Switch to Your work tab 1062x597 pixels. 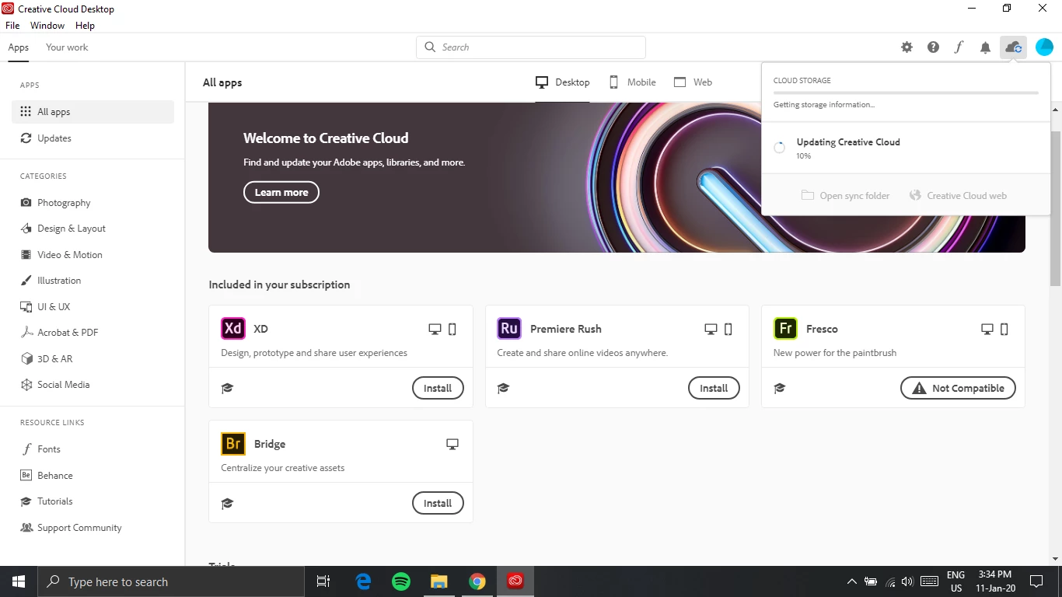click(67, 47)
